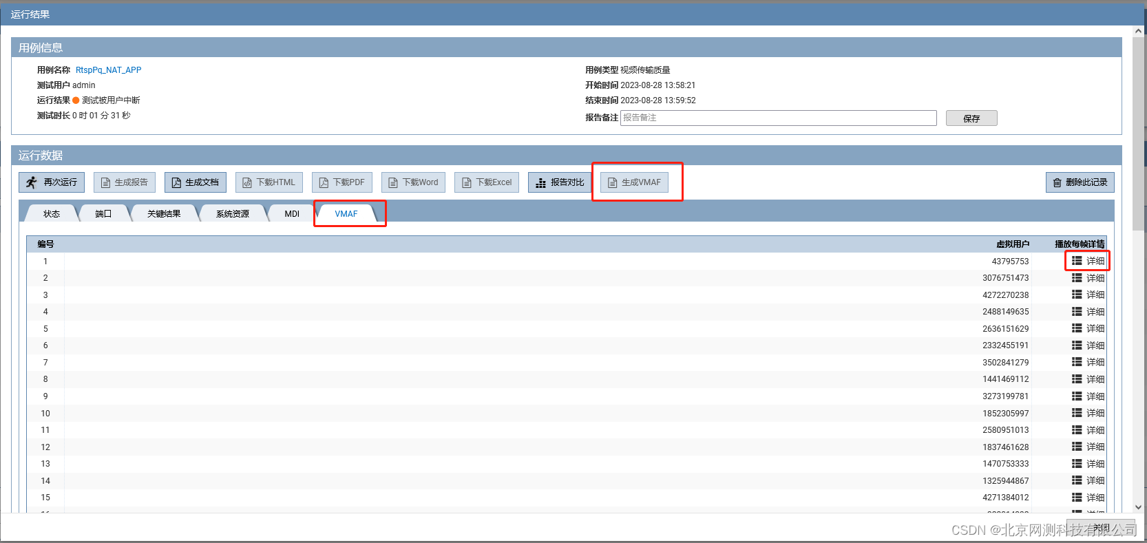
Task: Switch to the MDI tab
Action: point(292,213)
